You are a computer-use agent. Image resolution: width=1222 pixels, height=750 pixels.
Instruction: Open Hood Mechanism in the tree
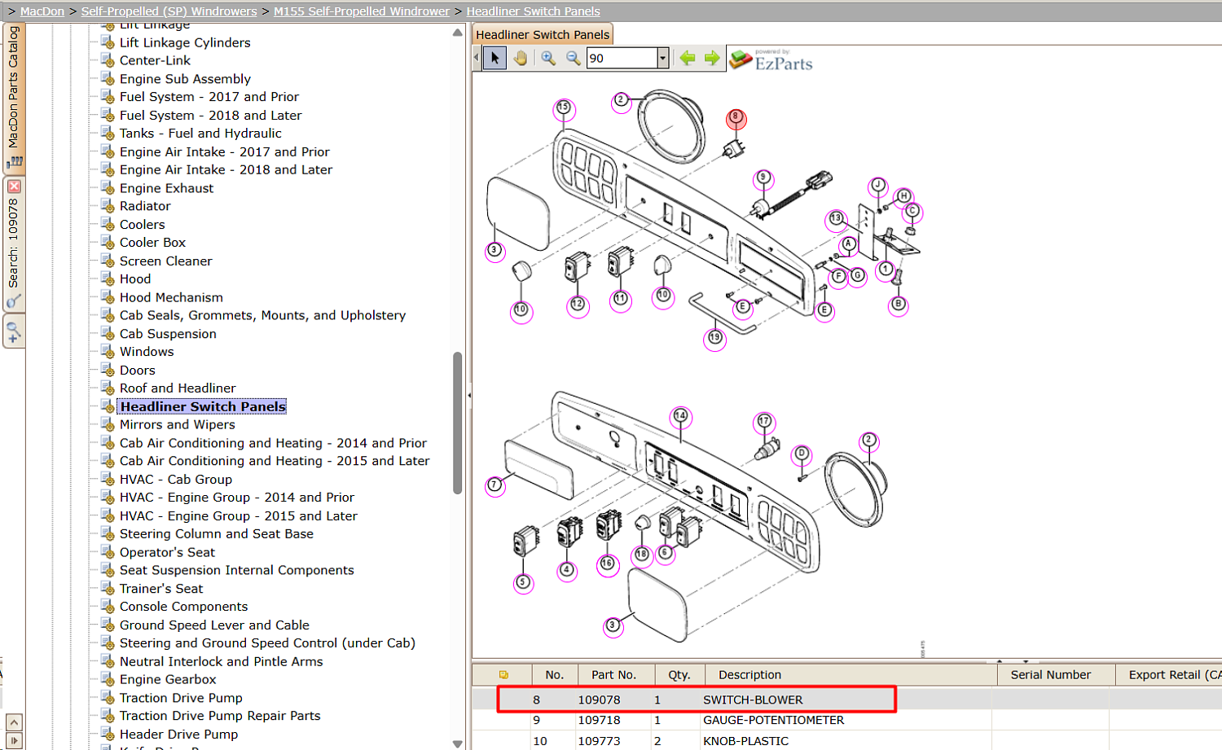[x=171, y=297]
